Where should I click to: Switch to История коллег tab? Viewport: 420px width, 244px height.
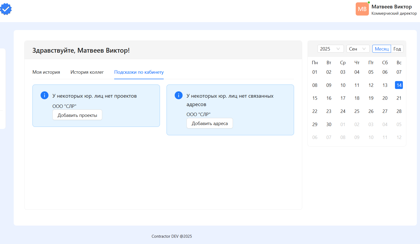pos(87,72)
